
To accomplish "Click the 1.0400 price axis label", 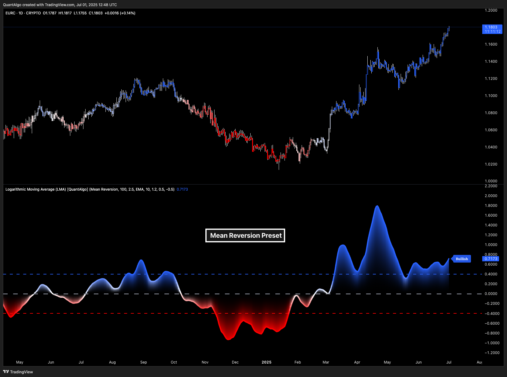I will [x=491, y=147].
